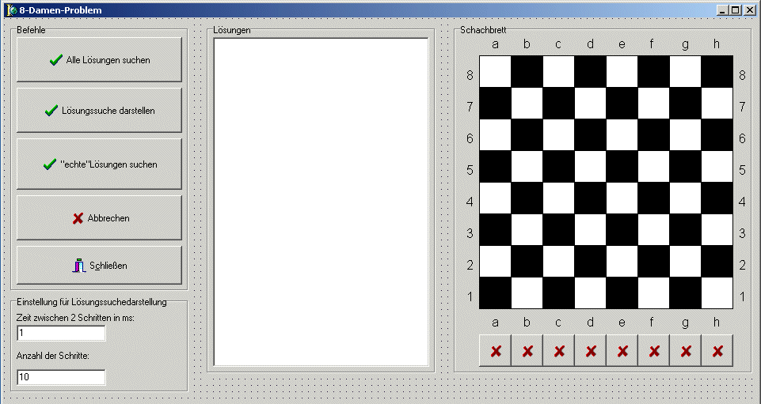Click chessboard square h1
Viewport: 761px width, 404px height.
point(717,293)
